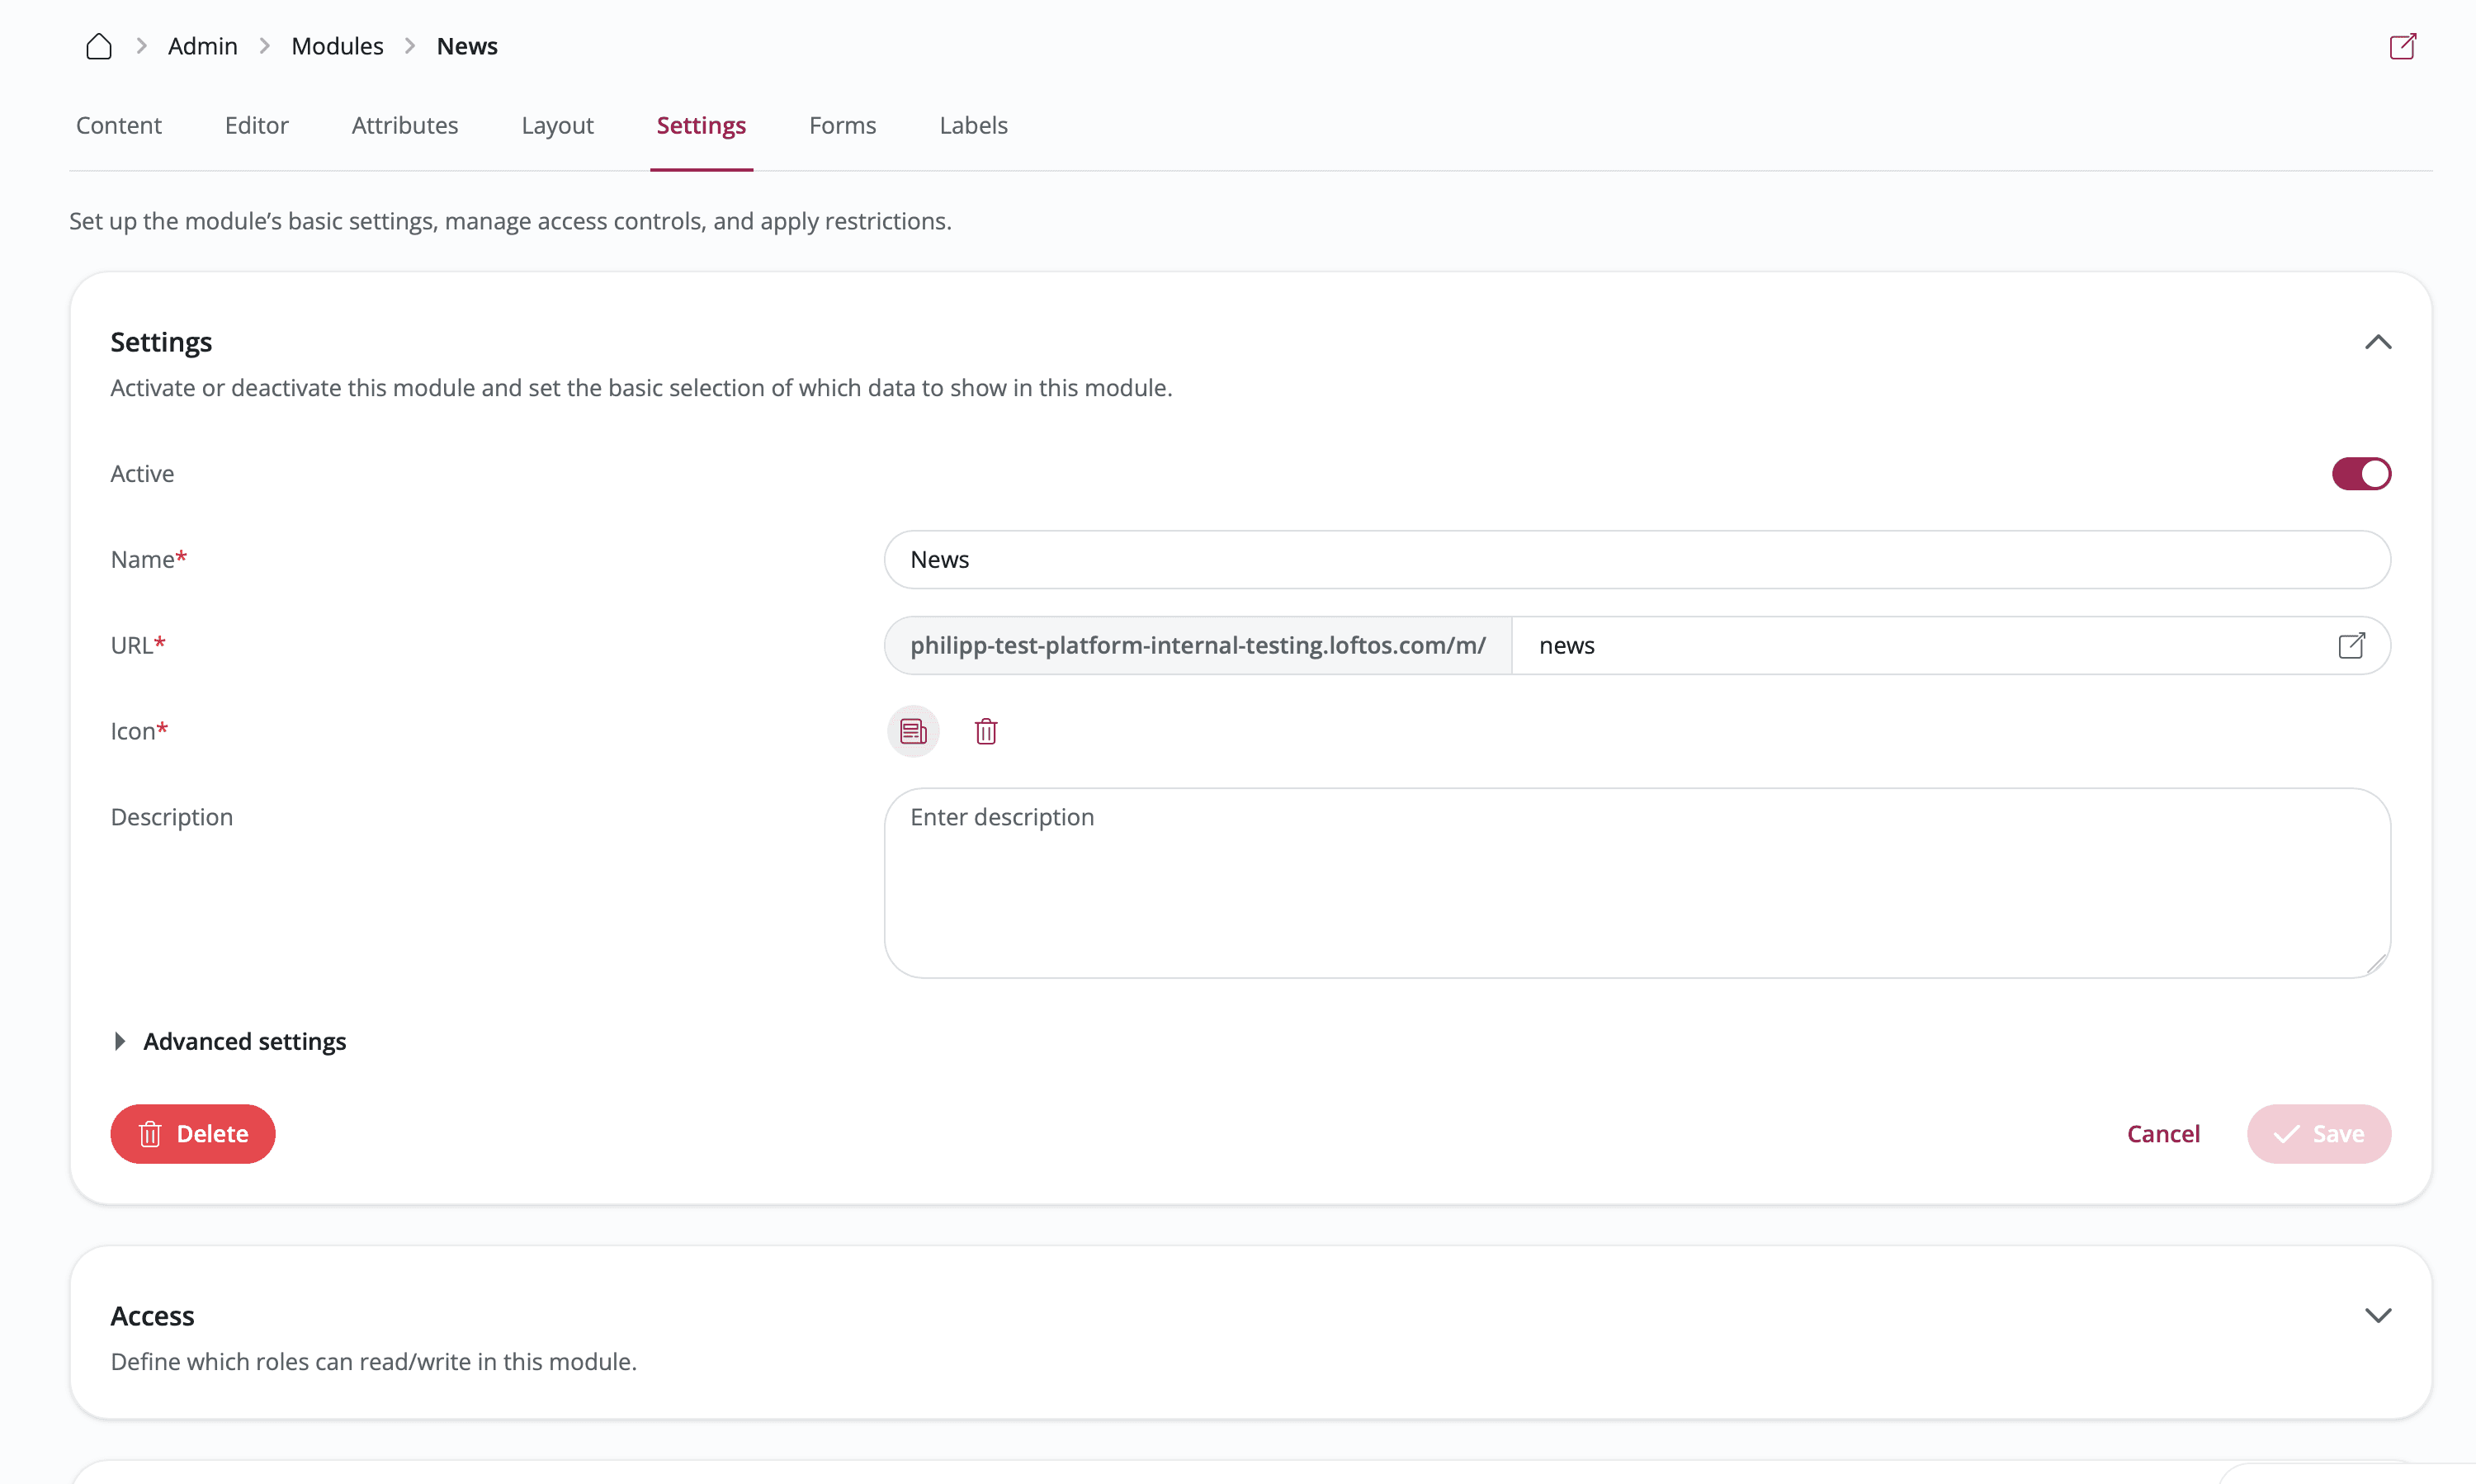Image resolution: width=2476 pixels, height=1484 pixels.
Task: Open module in new window icon at top right
Action: pyautogui.click(x=2402, y=46)
